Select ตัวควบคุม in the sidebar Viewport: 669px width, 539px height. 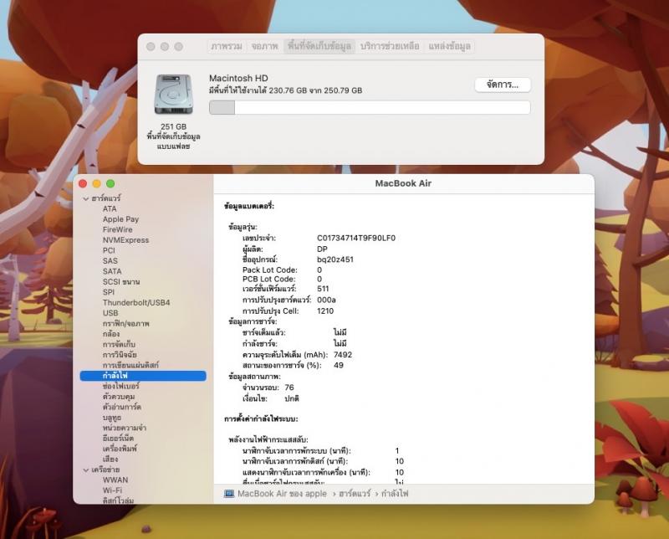click(119, 397)
